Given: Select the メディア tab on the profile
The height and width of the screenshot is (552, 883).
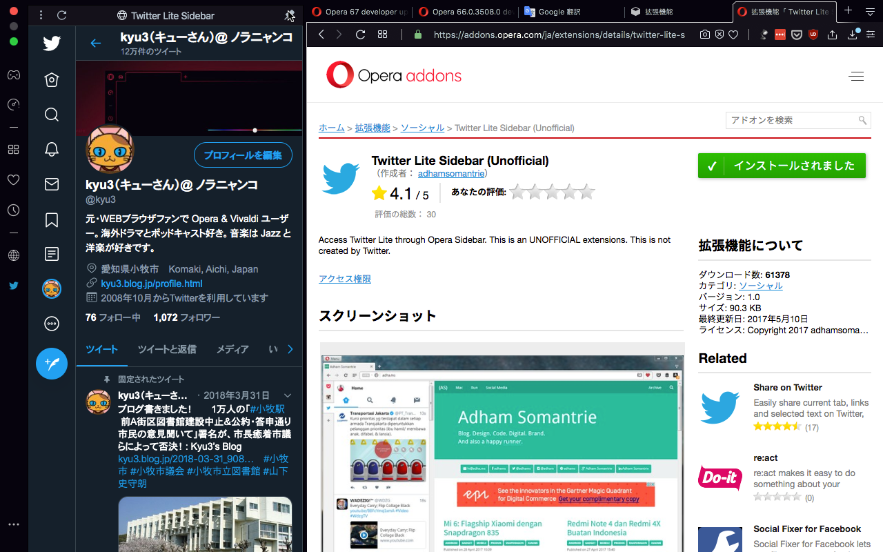Looking at the screenshot, I should (232, 349).
